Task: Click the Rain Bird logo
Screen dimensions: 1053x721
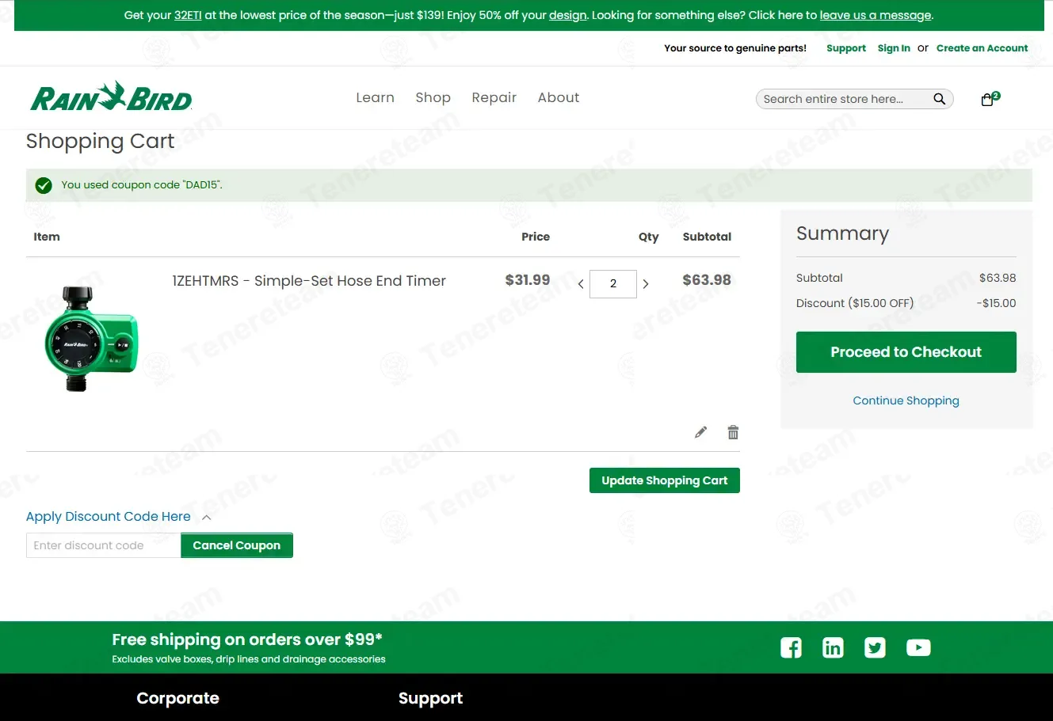Action: click(x=111, y=97)
